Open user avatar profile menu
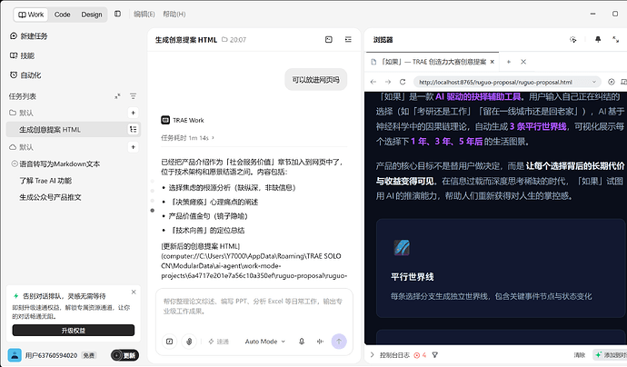 tap(15, 355)
